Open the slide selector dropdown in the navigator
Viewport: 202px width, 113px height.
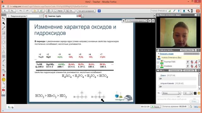click(x=146, y=21)
